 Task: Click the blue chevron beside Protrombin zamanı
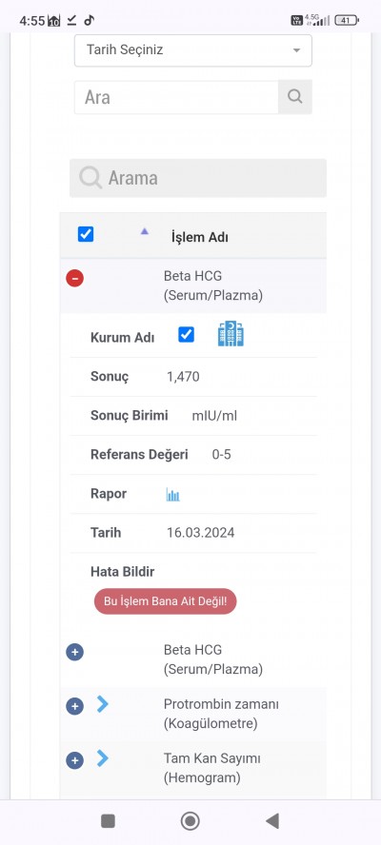103,704
